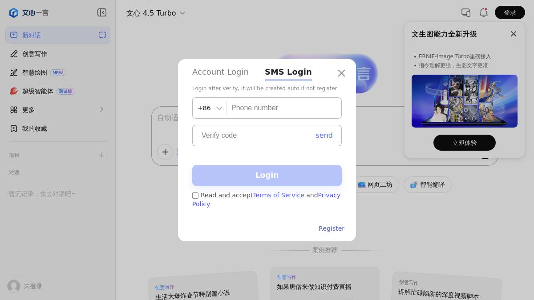Open the 如果唐僧来做知识付费直播 case card

(325, 283)
